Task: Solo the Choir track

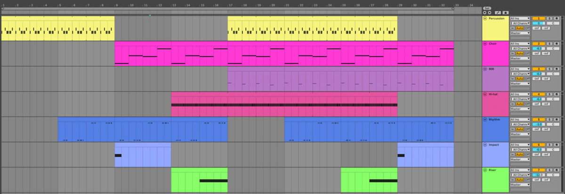Action: coord(549,44)
